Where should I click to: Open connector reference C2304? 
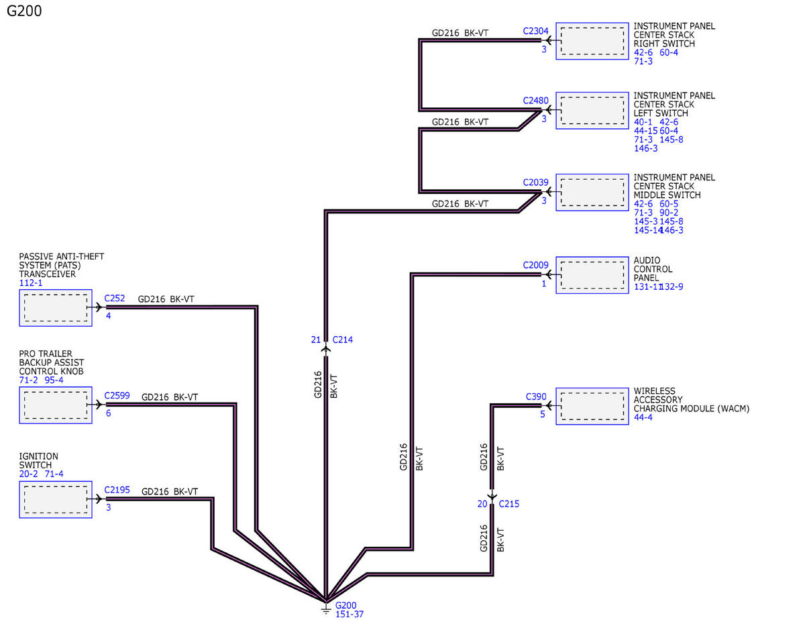536,31
